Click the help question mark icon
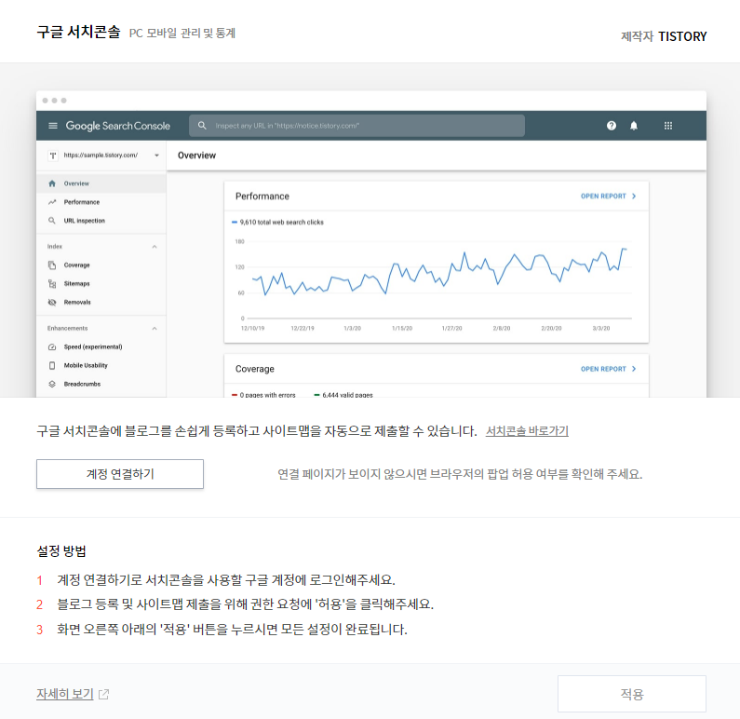The width and height of the screenshot is (740, 719). point(612,126)
